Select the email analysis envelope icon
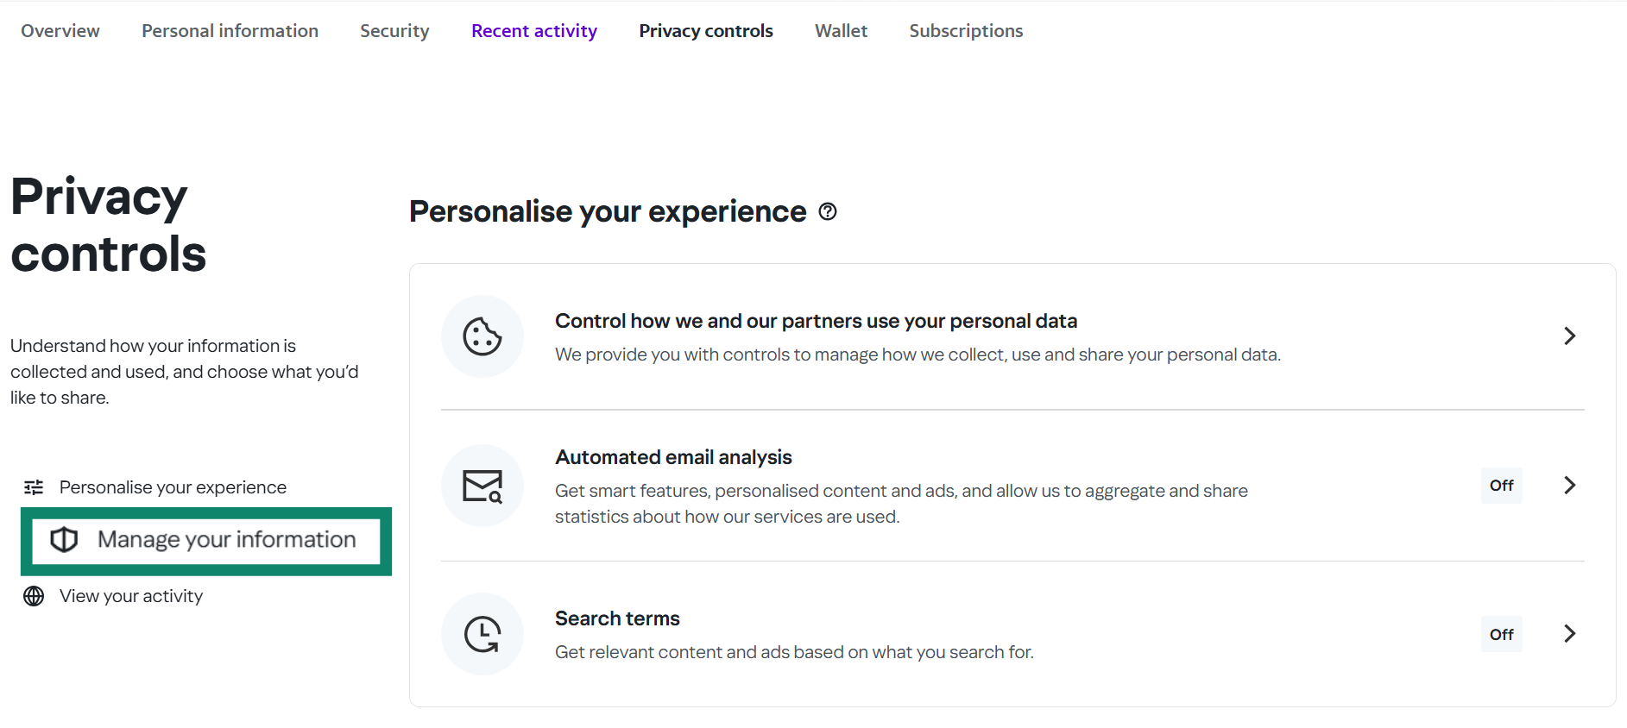The image size is (1627, 728). [x=482, y=485]
